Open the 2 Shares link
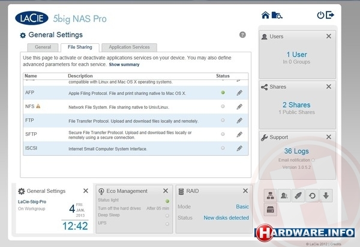The image size is (360, 247). click(x=296, y=105)
